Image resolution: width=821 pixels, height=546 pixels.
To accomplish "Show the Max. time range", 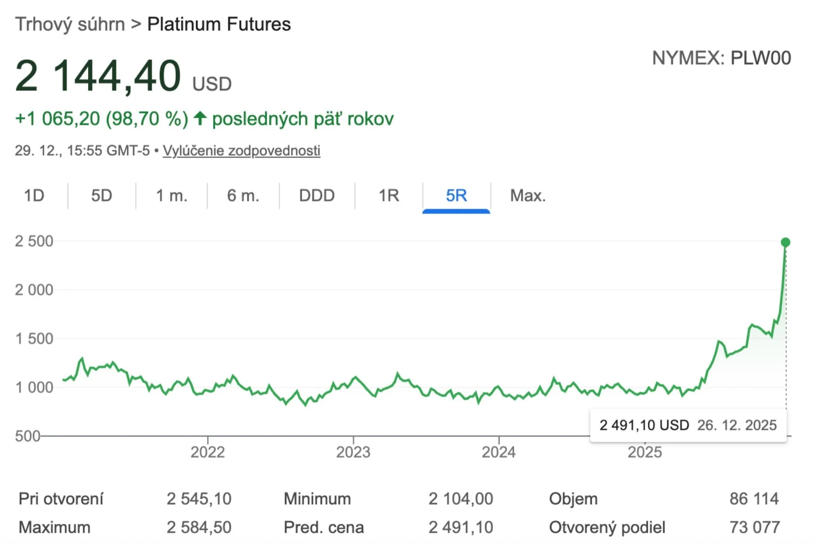I will tap(528, 196).
